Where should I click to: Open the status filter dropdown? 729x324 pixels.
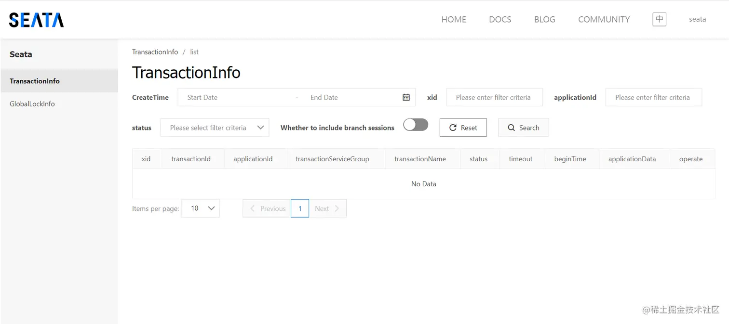coord(215,128)
